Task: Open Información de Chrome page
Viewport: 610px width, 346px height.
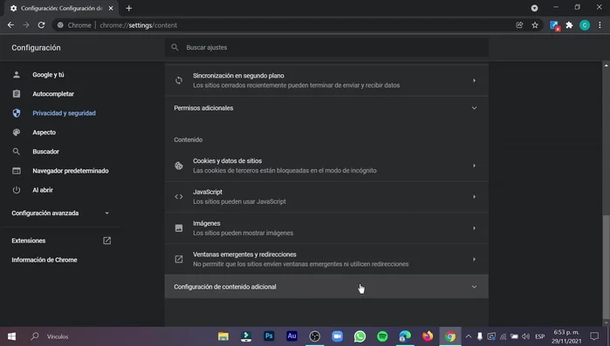Action: pyautogui.click(x=45, y=260)
